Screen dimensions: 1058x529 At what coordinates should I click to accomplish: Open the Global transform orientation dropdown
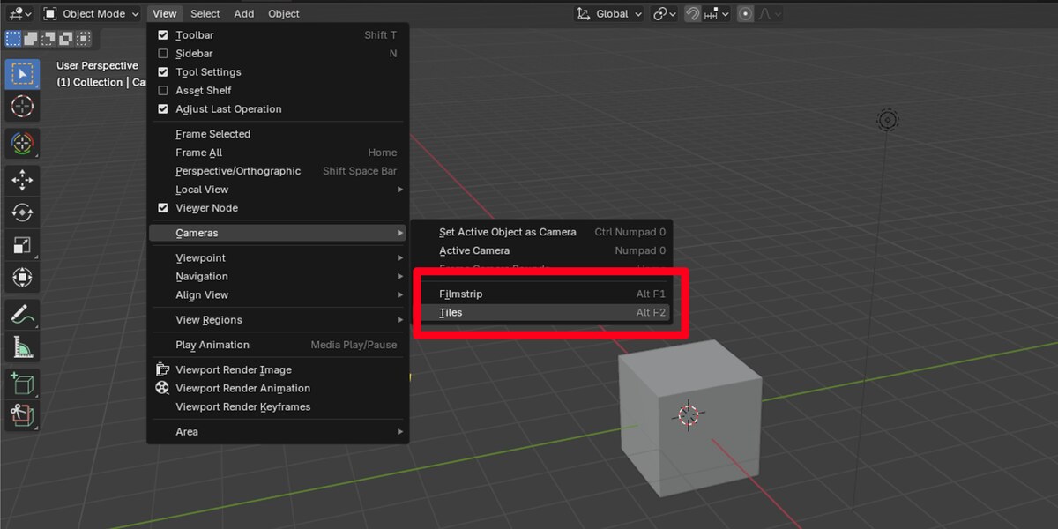[608, 13]
